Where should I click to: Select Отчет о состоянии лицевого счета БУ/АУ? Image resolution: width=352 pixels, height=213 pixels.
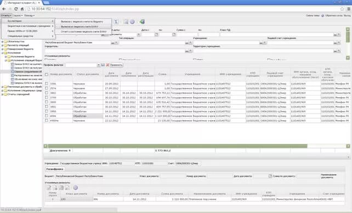click(83, 32)
